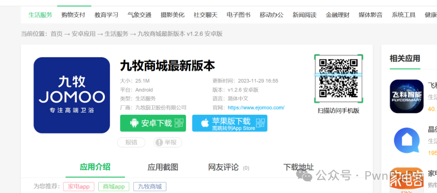Click the green 安卓下载 button

(153, 123)
